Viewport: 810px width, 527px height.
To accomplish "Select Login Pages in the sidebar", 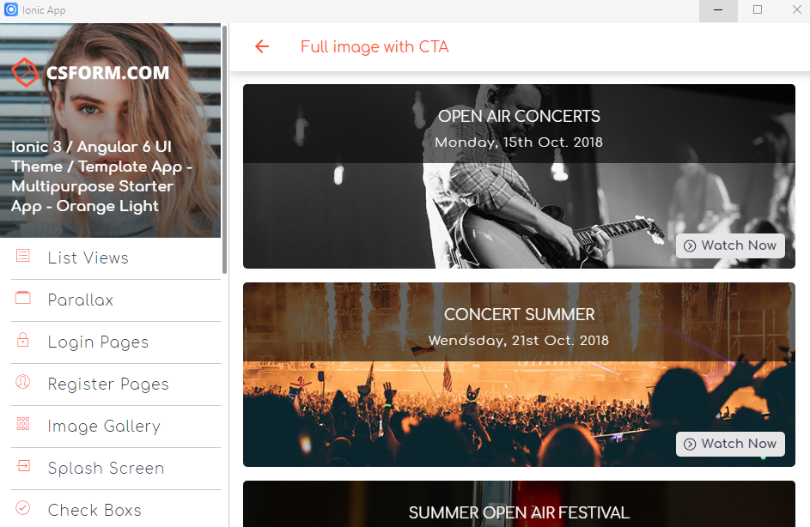I will pyautogui.click(x=116, y=342).
